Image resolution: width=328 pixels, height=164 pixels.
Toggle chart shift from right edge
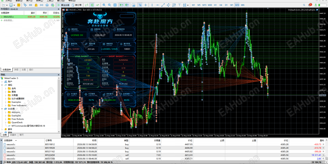click(x=127, y=5)
